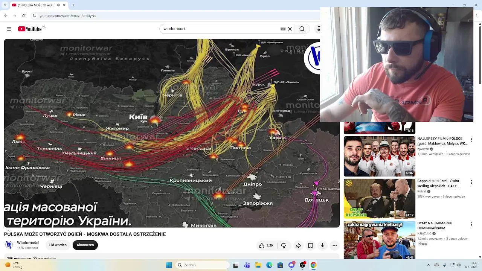Viewport: 482px width, 271px height.
Task: Like the video with 3,2K likes
Action: pyautogui.click(x=266, y=246)
